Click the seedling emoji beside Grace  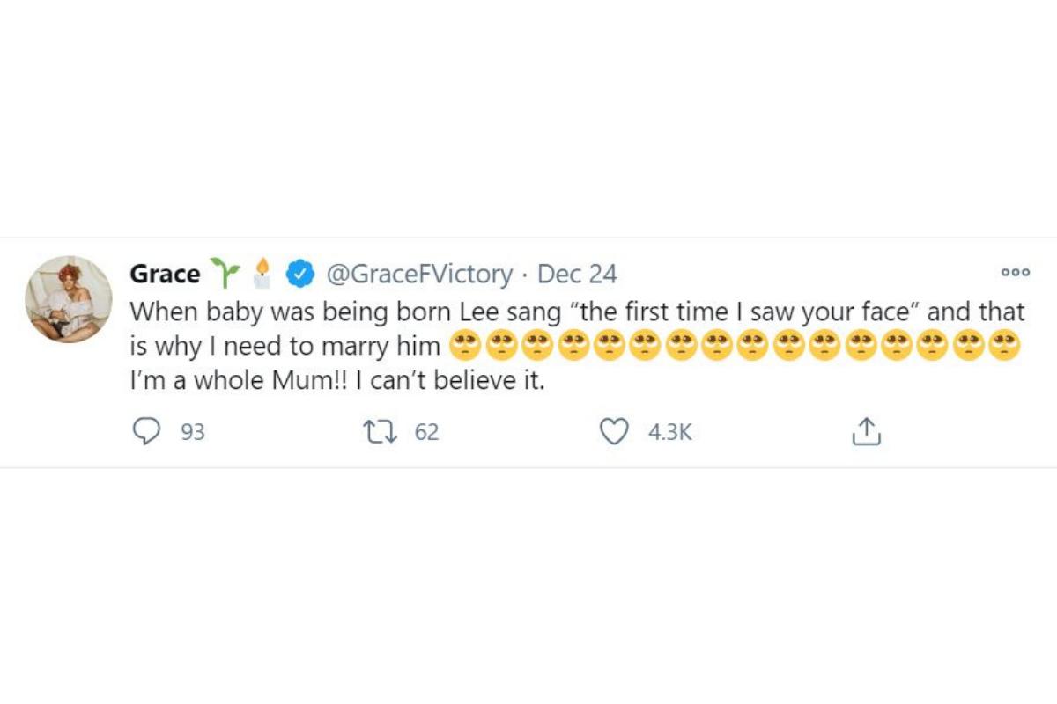(x=224, y=274)
